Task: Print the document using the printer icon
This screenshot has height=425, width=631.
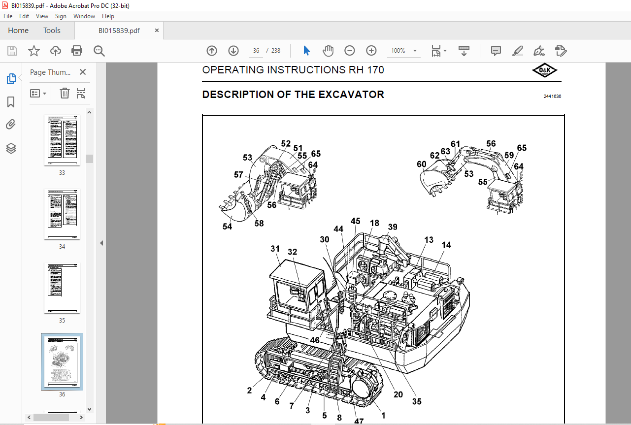Action: click(x=77, y=51)
